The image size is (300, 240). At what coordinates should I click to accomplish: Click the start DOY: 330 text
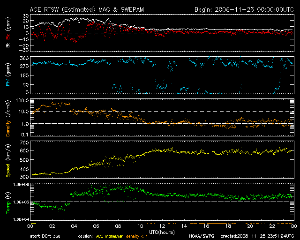click(45, 237)
